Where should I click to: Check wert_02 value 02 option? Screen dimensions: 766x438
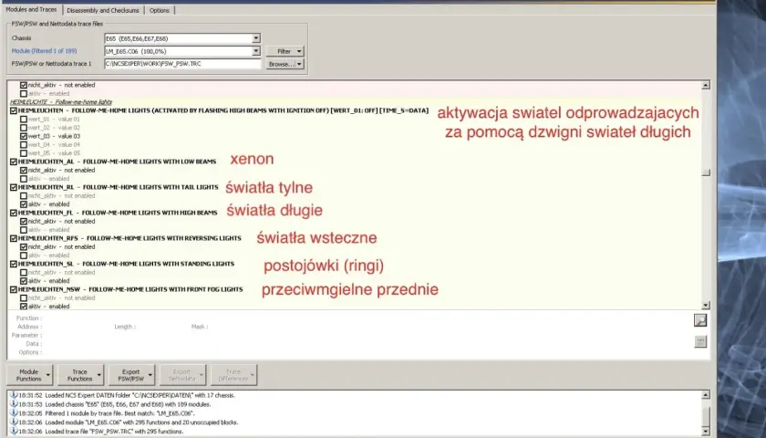[24, 128]
